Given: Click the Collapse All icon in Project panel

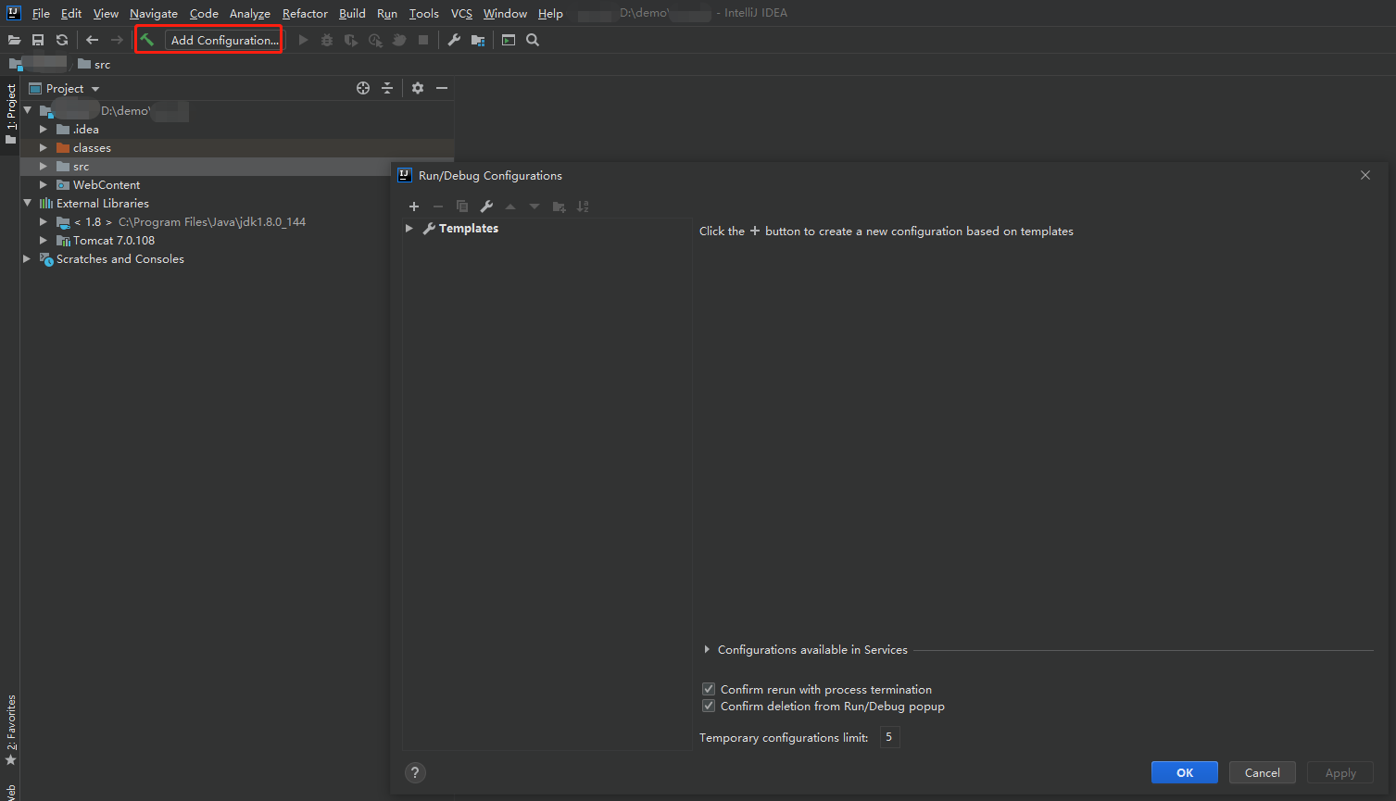Looking at the screenshot, I should click(x=387, y=88).
